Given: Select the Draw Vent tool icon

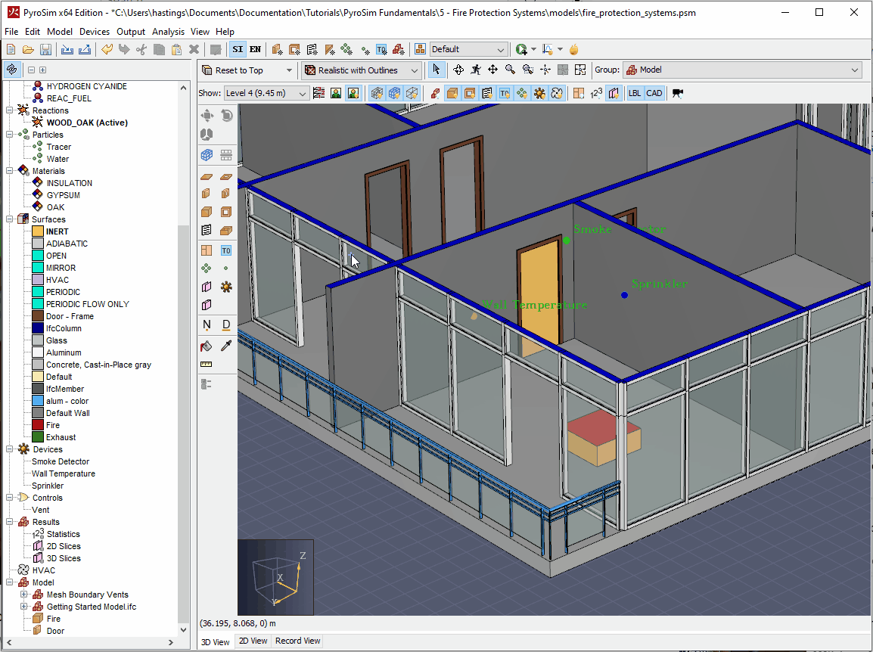Looking at the screenshot, I should (x=207, y=230).
